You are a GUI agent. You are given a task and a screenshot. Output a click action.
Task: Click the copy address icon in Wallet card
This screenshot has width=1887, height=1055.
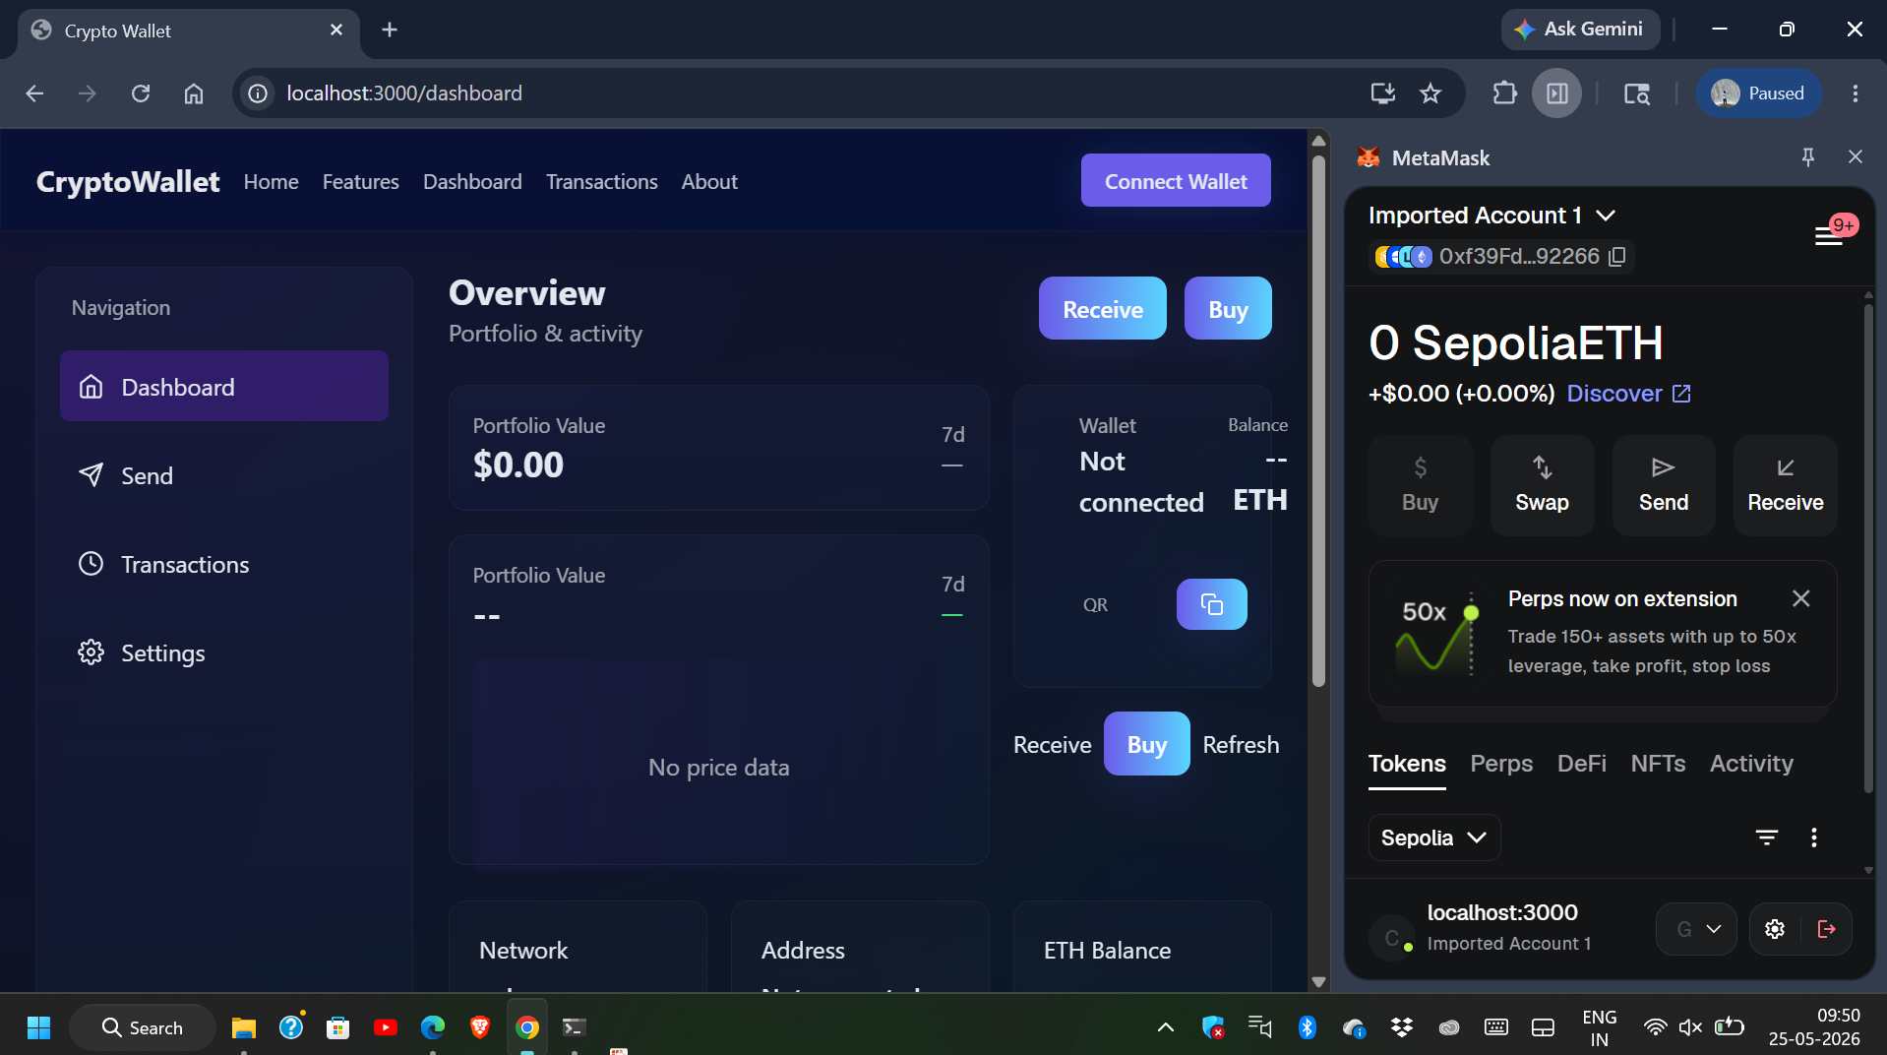click(x=1212, y=604)
